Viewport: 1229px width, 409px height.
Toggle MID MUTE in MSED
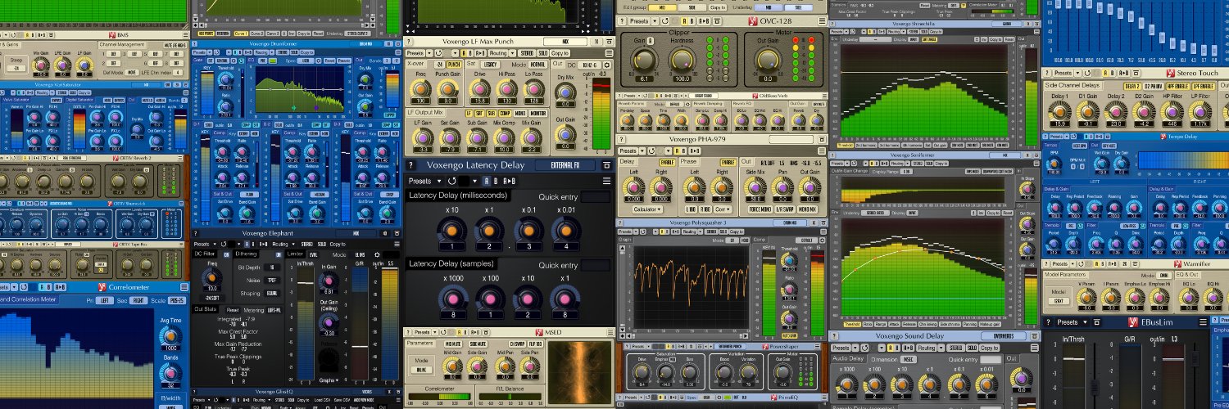point(453,344)
